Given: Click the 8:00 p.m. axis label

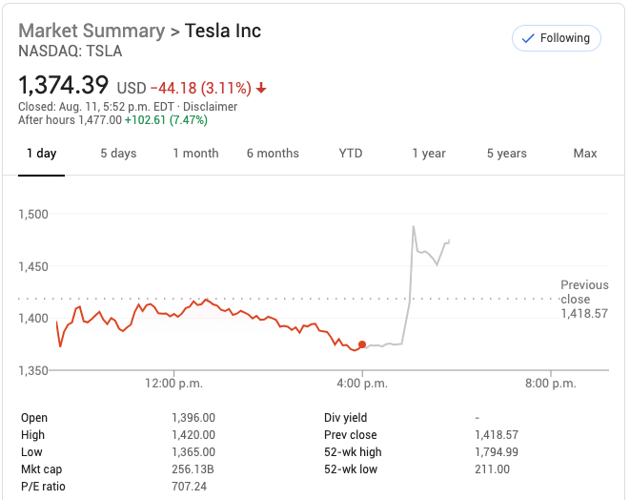Looking at the screenshot, I should pos(551,384).
